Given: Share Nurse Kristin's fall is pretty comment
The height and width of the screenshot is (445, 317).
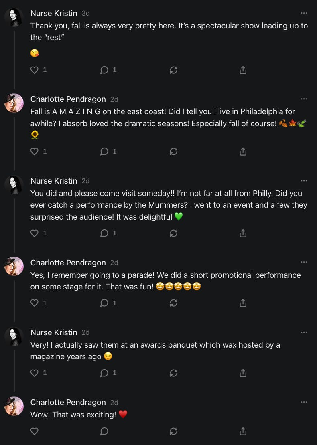Looking at the screenshot, I should click(x=243, y=70).
